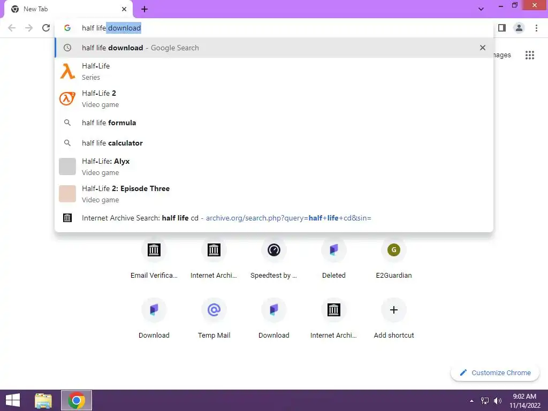Click the Customize Chrome button
Image resolution: width=548 pixels, height=411 pixels.
[495, 373]
